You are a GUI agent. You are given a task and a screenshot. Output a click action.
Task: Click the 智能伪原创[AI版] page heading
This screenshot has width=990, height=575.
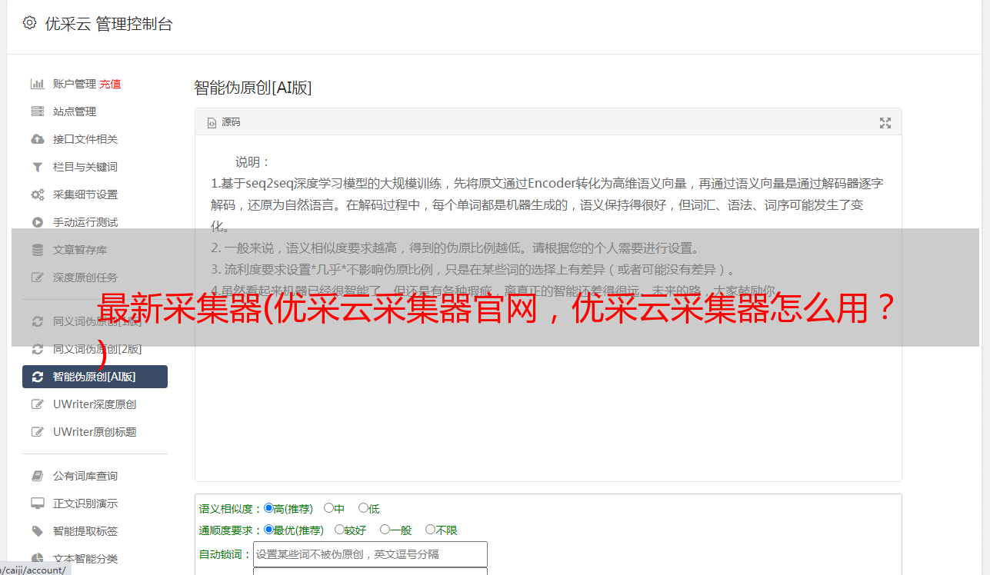(x=253, y=88)
